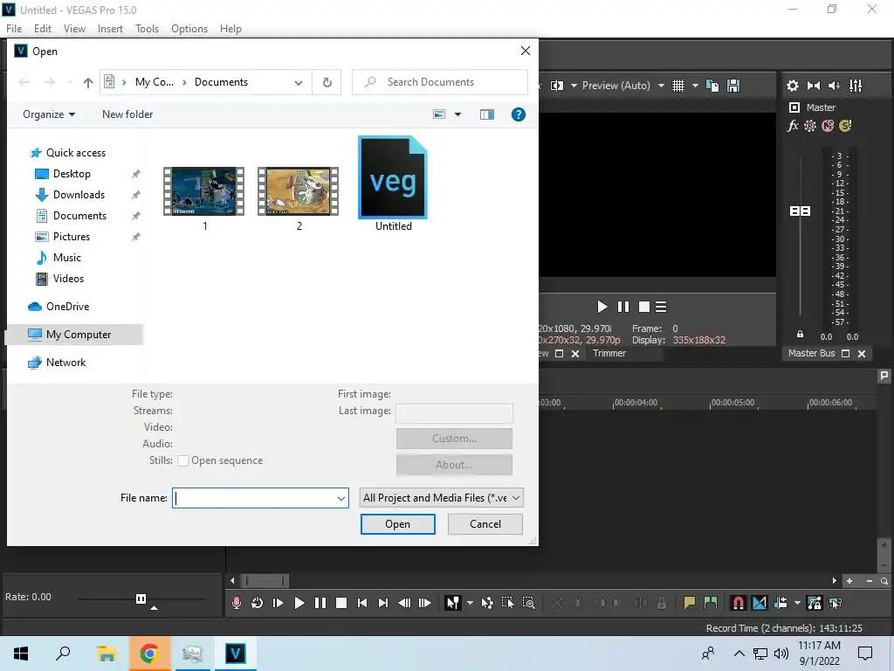The width and height of the screenshot is (894, 671).
Task: Toggle Master Solo icon
Action: click(x=845, y=126)
